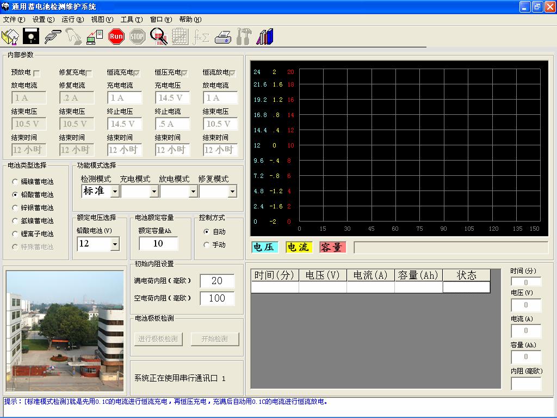Click the floppy disk save icon
The width and height of the screenshot is (557, 418).
pyautogui.click(x=31, y=37)
